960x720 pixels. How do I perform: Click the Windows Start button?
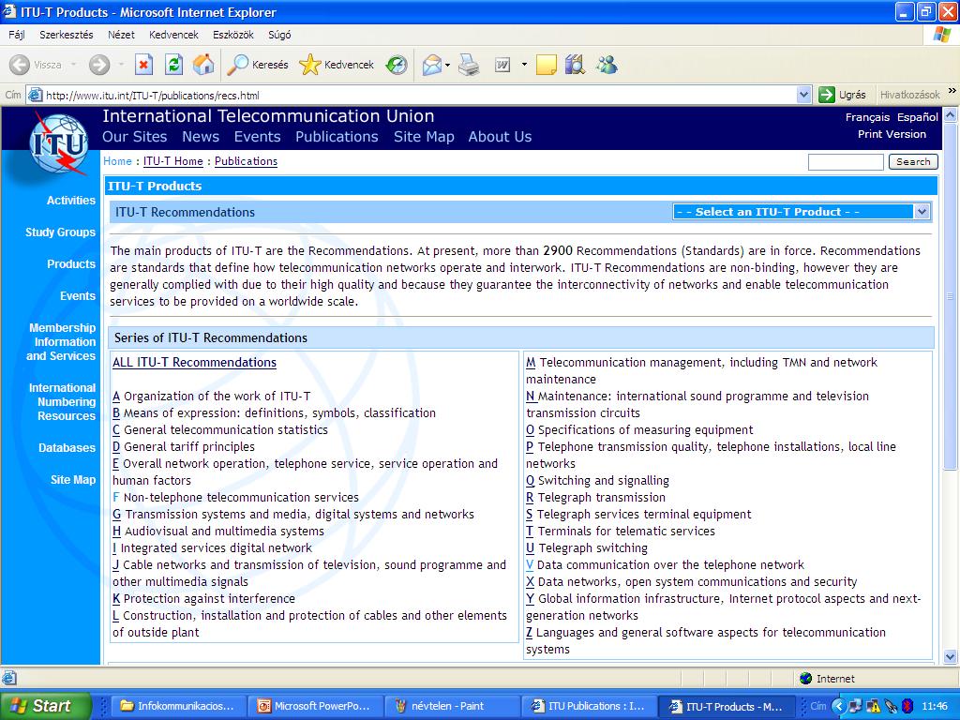tap(45, 706)
